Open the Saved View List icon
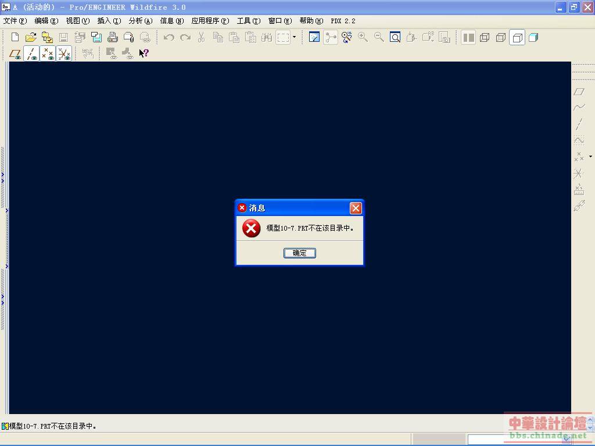Screen dimensions: 595x446 click(x=428, y=37)
